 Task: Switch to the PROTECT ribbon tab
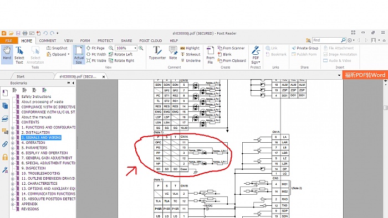tap(105, 41)
